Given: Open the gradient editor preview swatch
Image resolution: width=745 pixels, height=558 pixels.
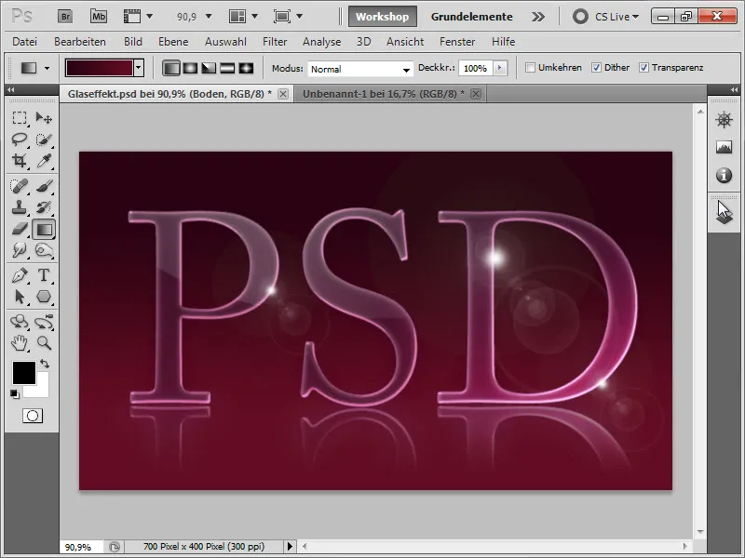Looking at the screenshot, I should pos(100,68).
